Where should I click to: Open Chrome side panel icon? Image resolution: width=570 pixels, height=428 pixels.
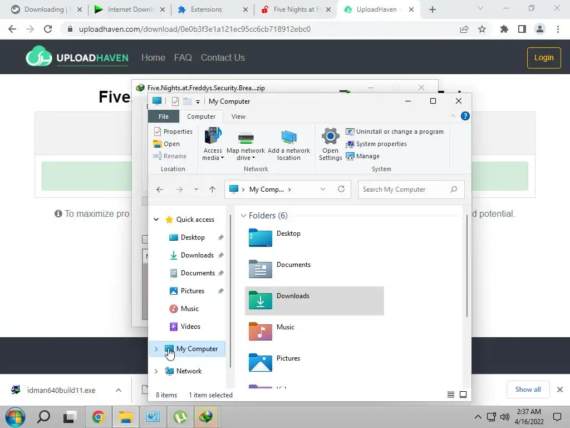click(522, 29)
